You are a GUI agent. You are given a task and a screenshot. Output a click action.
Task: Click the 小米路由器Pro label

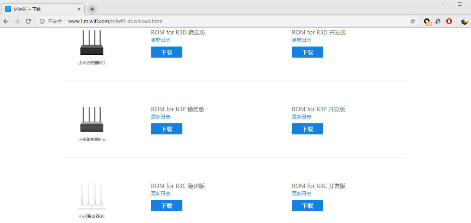point(92,139)
